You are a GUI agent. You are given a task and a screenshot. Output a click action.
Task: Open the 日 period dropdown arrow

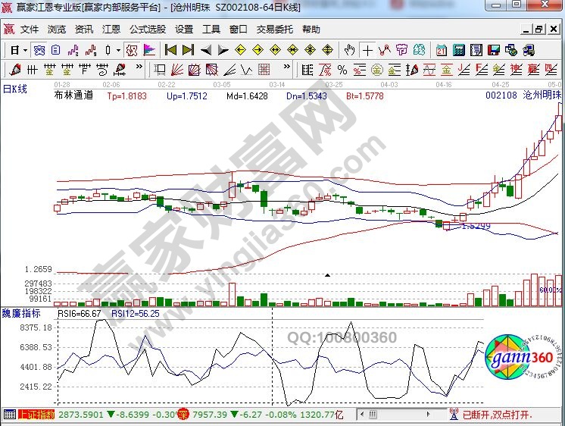click(x=25, y=50)
